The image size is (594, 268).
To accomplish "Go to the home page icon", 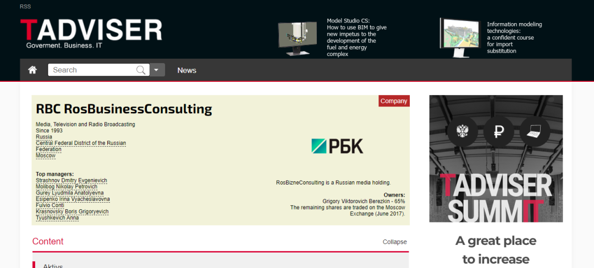I will point(32,70).
